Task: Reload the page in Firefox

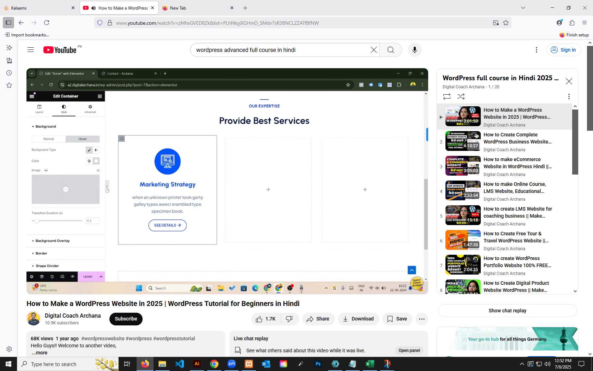Action: 47,23
